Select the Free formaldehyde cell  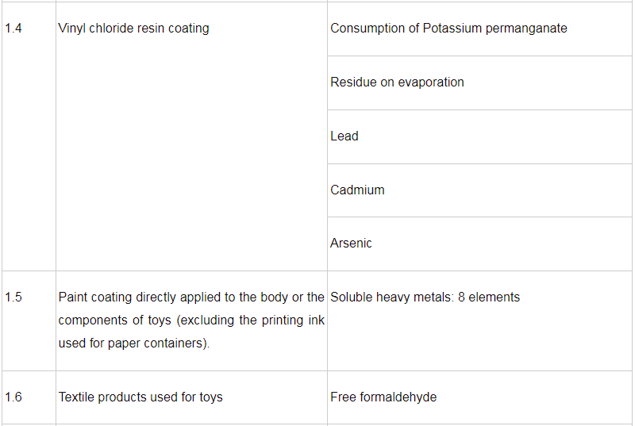pos(383,397)
